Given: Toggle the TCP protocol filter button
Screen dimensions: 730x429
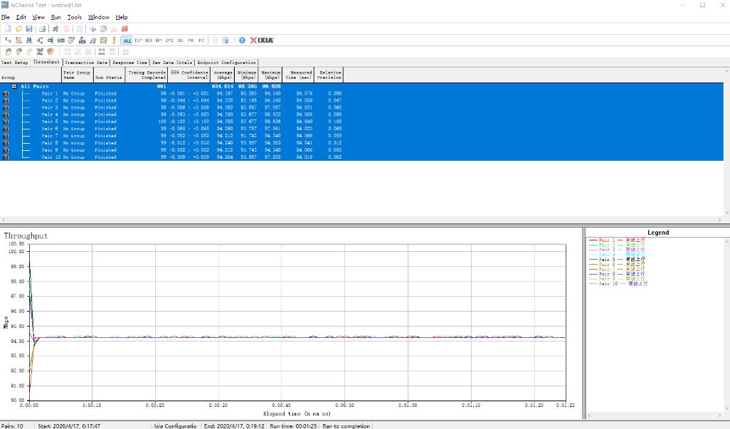Looking at the screenshot, I should [x=138, y=41].
